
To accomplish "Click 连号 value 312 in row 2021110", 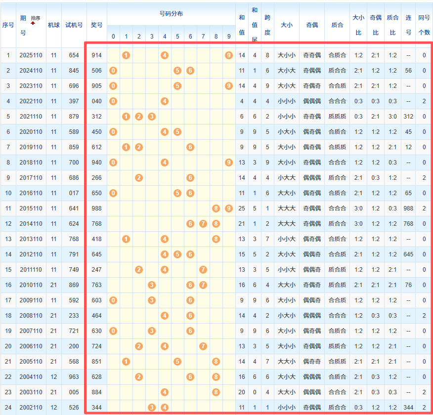I will coord(408,117).
